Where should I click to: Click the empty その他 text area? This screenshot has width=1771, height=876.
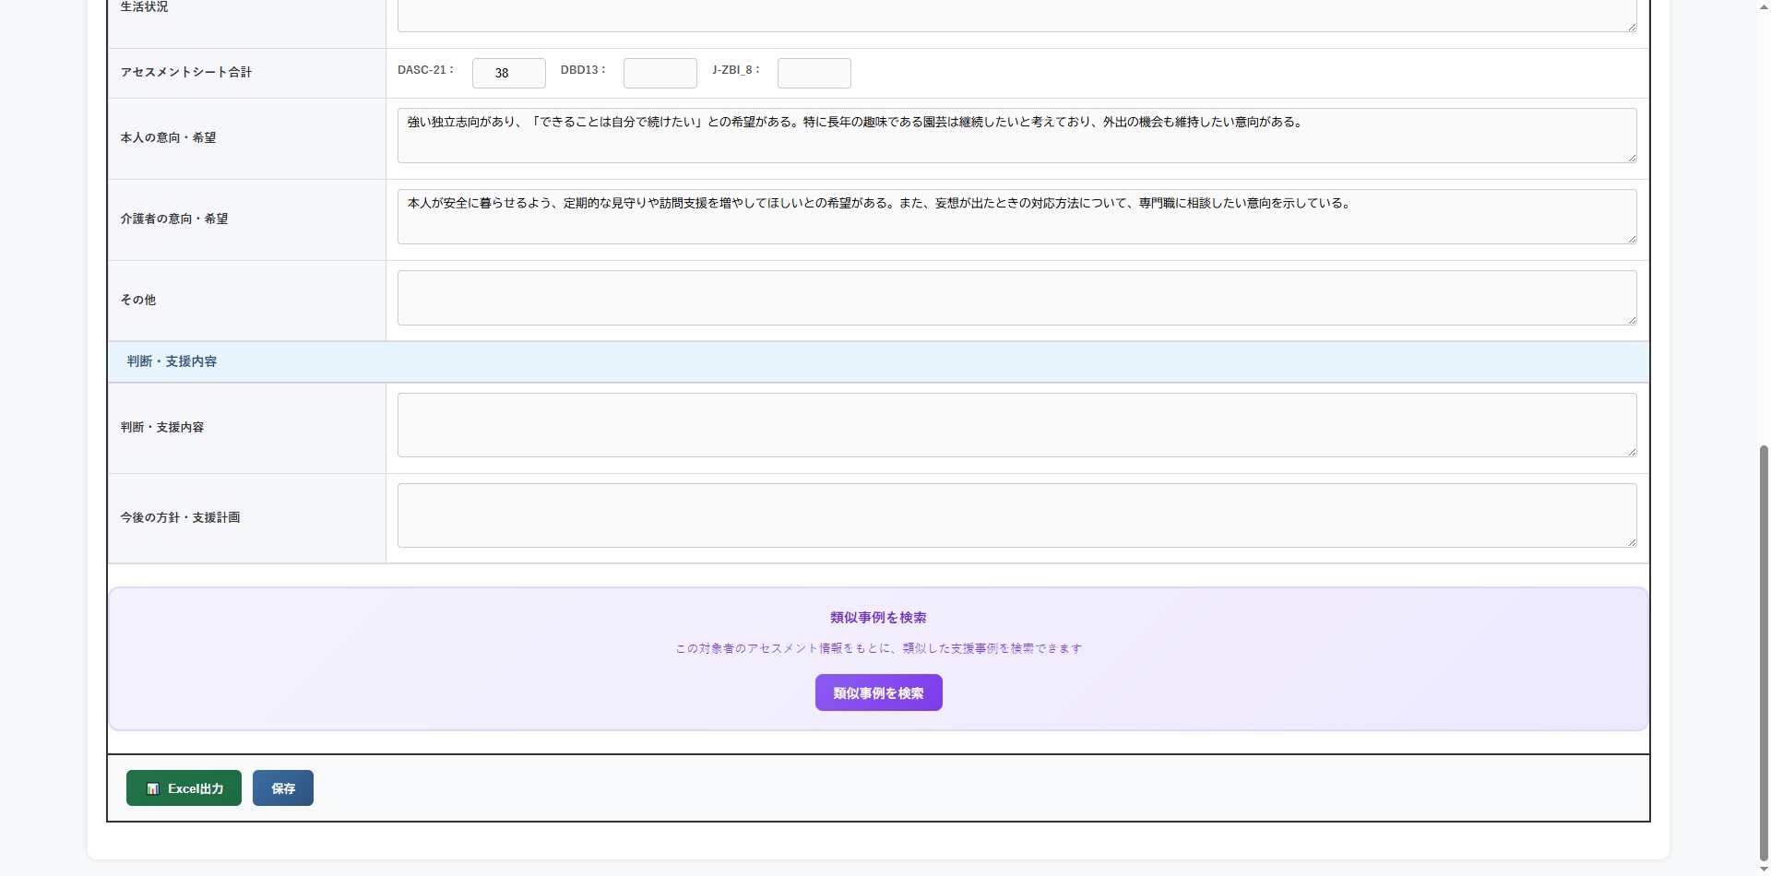[x=1016, y=298]
